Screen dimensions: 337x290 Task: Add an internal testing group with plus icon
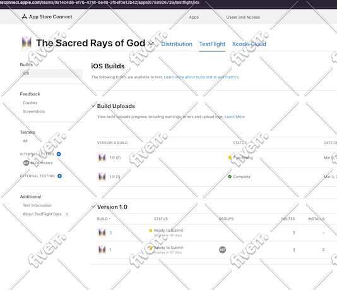click(59, 154)
